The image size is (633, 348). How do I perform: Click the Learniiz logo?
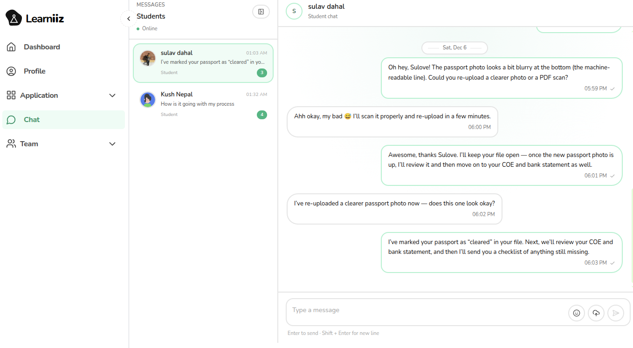(35, 19)
